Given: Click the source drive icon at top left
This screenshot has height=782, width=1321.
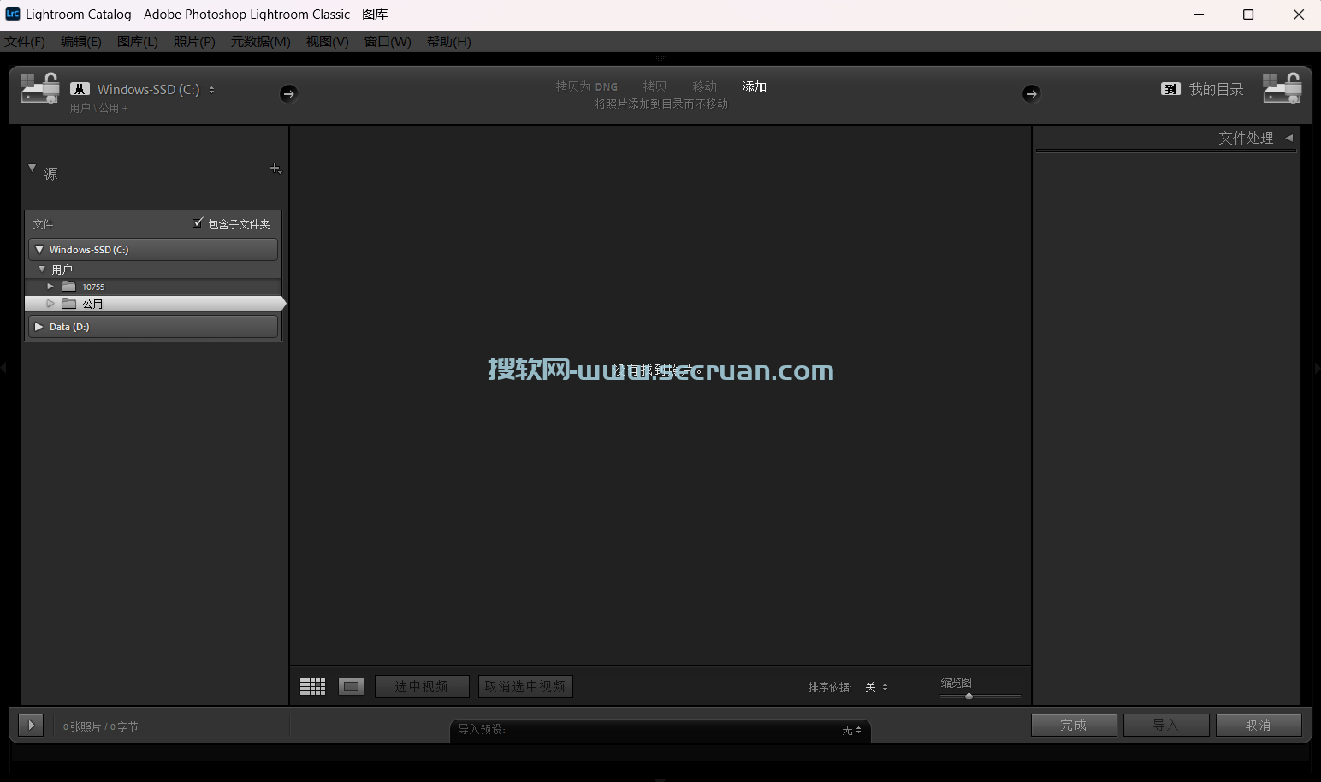Looking at the screenshot, I should (39, 88).
